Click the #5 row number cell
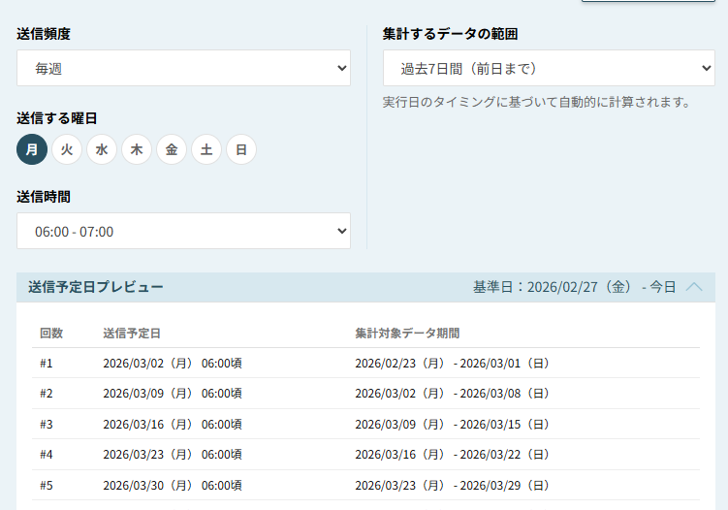This screenshot has width=728, height=510. click(47, 486)
